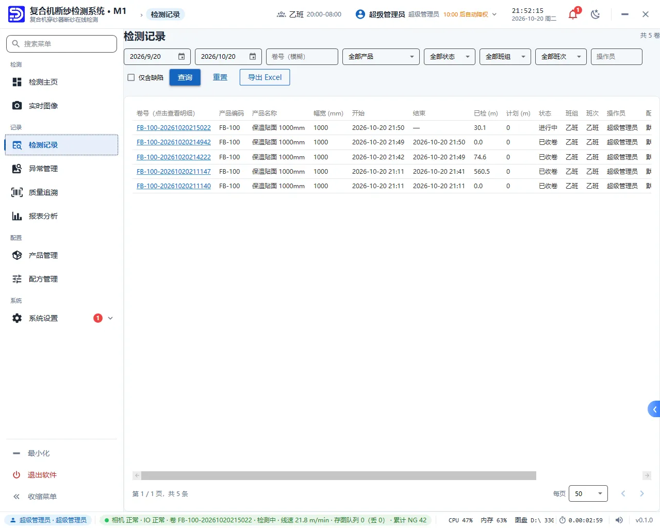Click the speaker icon in status bar
660x528 pixels.
pyautogui.click(x=619, y=520)
